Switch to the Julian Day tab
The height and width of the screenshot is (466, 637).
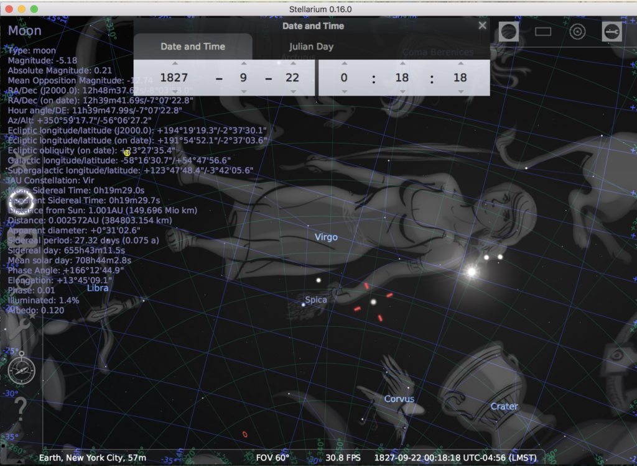[311, 46]
